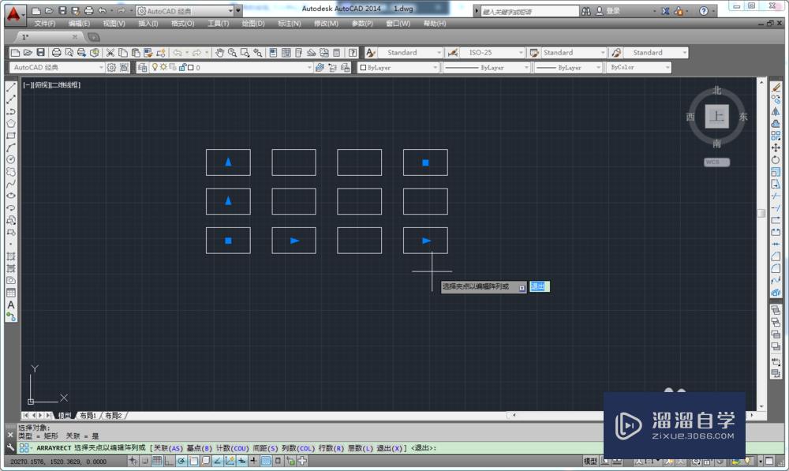Toggle the layer lock padlock icon
The width and height of the screenshot is (789, 471).
click(x=182, y=68)
